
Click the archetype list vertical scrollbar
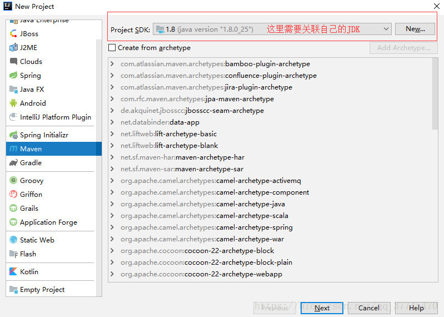pos(435,94)
